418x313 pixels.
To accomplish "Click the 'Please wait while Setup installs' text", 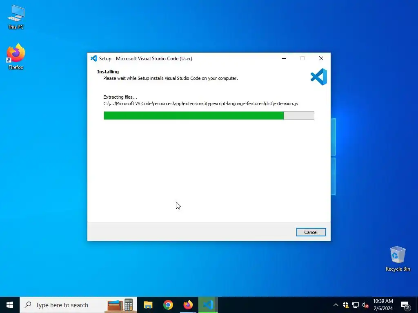I will [x=171, y=78].
